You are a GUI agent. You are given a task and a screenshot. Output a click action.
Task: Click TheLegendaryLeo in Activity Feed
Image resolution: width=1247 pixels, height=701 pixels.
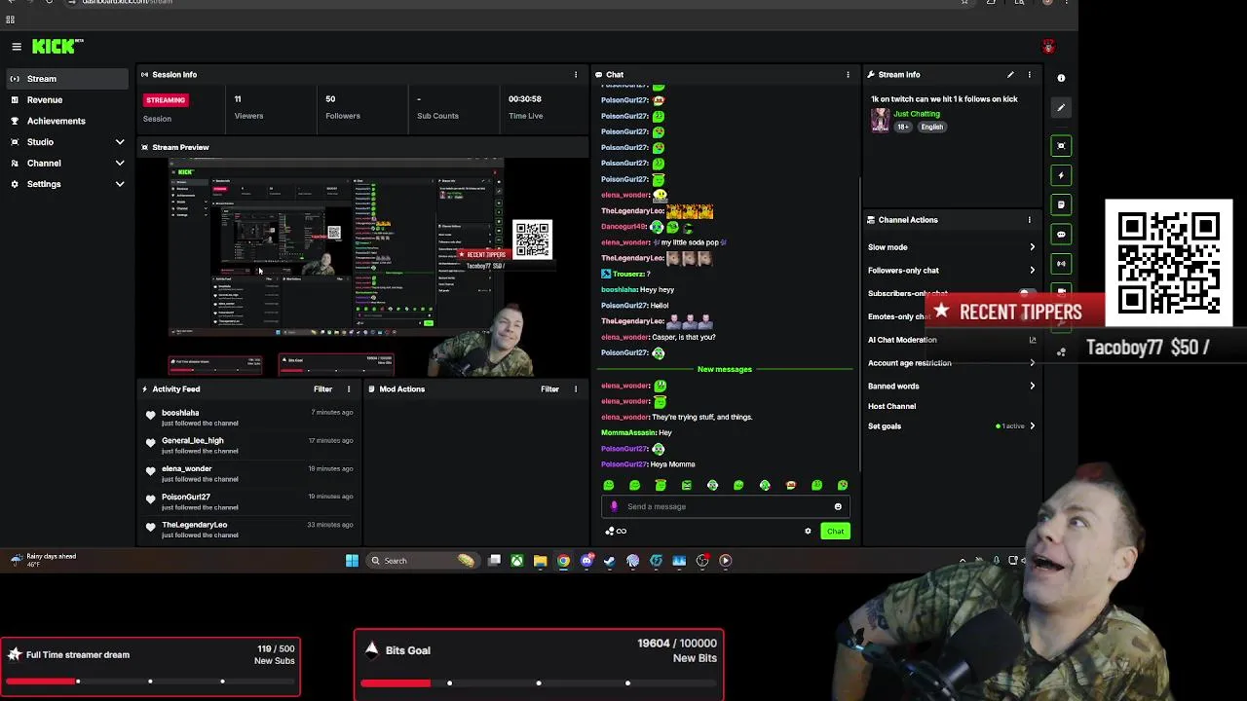(x=194, y=525)
